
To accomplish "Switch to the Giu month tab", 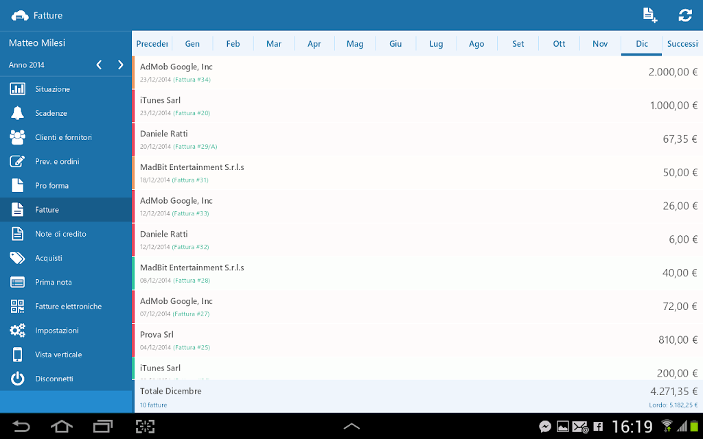I will tap(395, 43).
